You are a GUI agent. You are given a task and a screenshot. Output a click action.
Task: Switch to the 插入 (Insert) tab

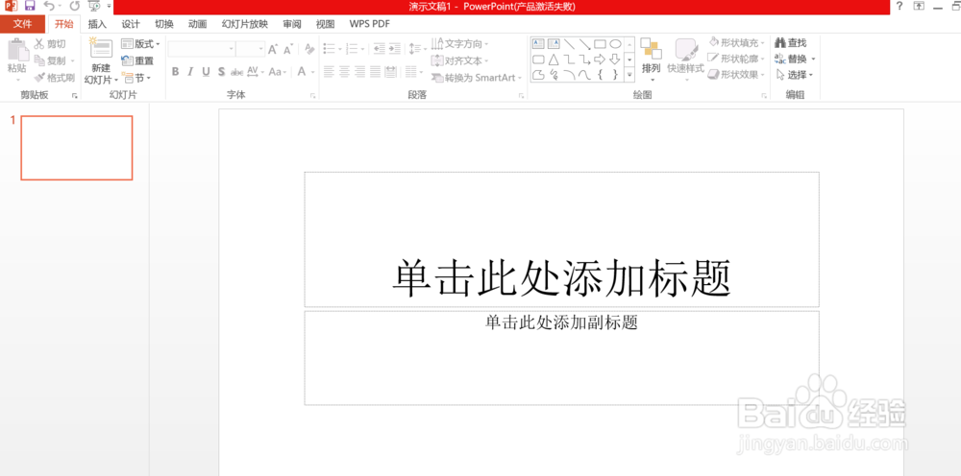point(97,24)
